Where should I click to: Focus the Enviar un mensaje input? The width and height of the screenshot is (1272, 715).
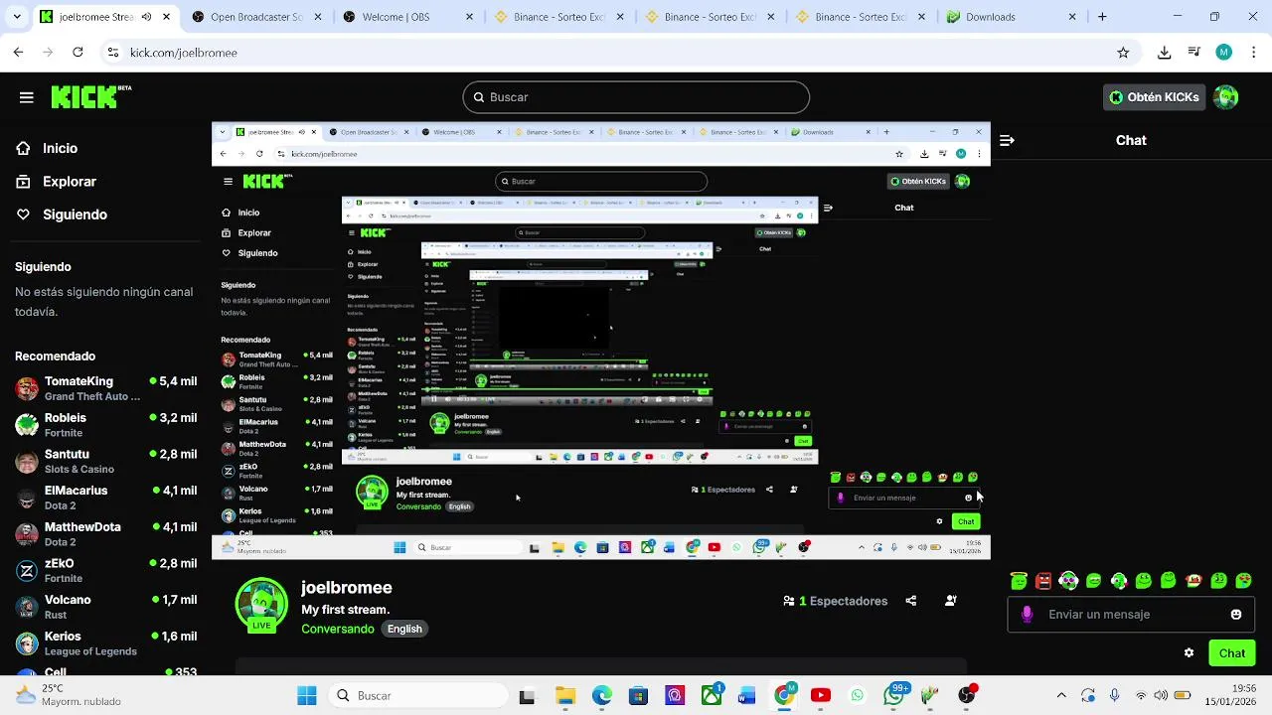tap(1131, 615)
